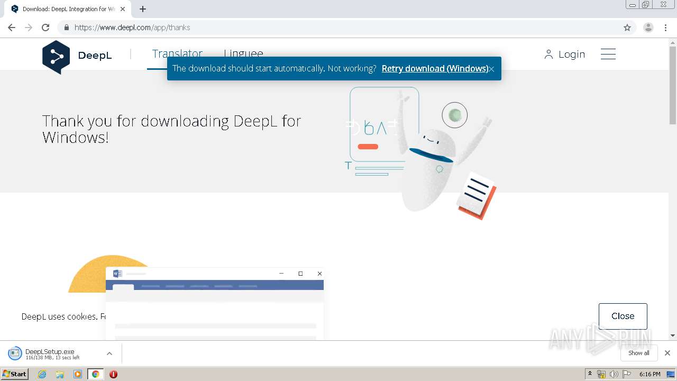The width and height of the screenshot is (677, 381).
Task: Open Windows Explorer folder in taskbar
Action: point(60,374)
